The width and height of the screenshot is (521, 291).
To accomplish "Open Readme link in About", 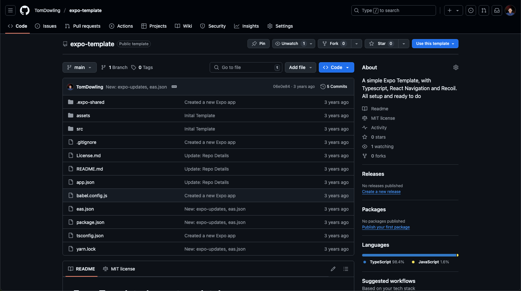I will [375, 109].
